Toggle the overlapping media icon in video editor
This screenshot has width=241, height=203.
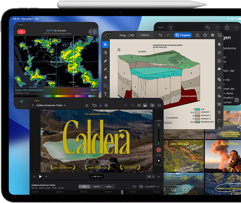pyautogui.click(x=152, y=106)
